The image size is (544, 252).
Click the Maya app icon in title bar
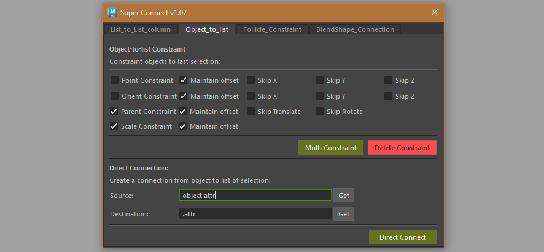coord(112,12)
